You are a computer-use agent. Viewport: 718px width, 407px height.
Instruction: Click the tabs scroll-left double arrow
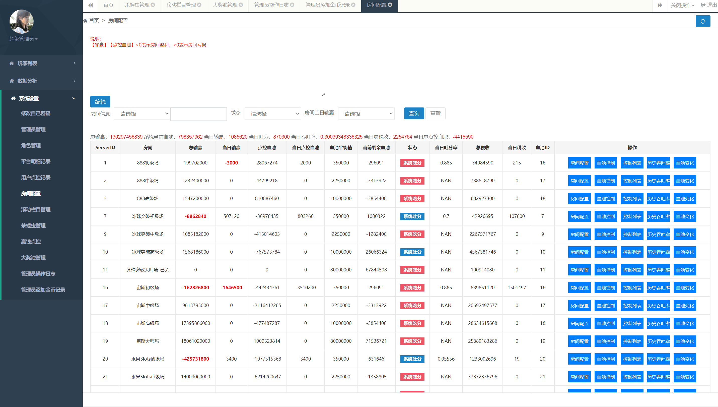click(90, 5)
